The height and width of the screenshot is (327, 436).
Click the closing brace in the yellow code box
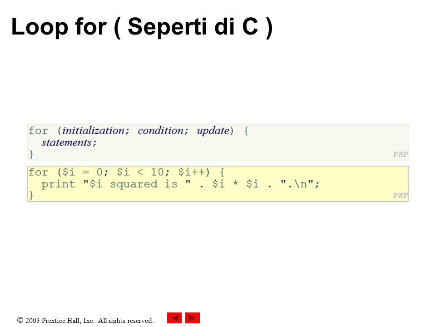pyautogui.click(x=31, y=195)
